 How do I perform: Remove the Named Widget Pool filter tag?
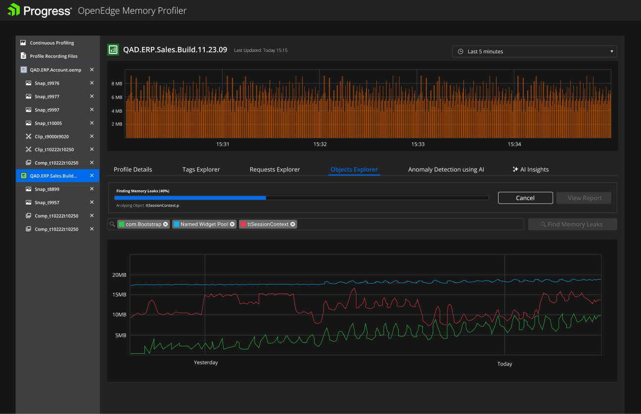(232, 224)
